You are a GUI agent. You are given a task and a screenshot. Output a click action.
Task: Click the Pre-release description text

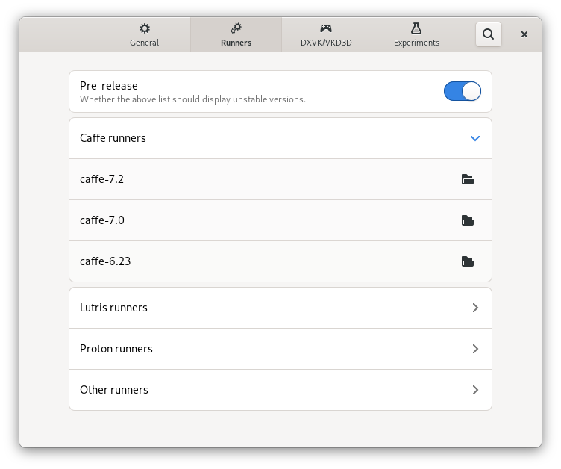(192, 99)
